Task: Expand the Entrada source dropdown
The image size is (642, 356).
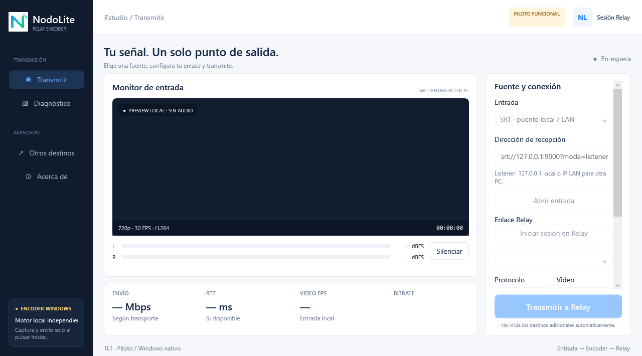Action: coord(554,119)
